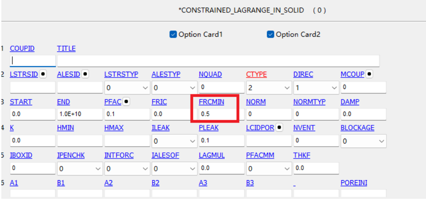The width and height of the screenshot is (426, 201).
Task: Click the picker dot beside PFAC
Action: 126,102
